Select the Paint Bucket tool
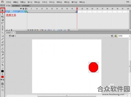The width and height of the screenshot is (131, 97). coord(3,52)
